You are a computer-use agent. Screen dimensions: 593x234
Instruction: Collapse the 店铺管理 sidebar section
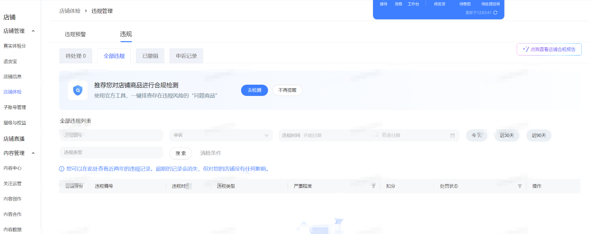coord(33,31)
